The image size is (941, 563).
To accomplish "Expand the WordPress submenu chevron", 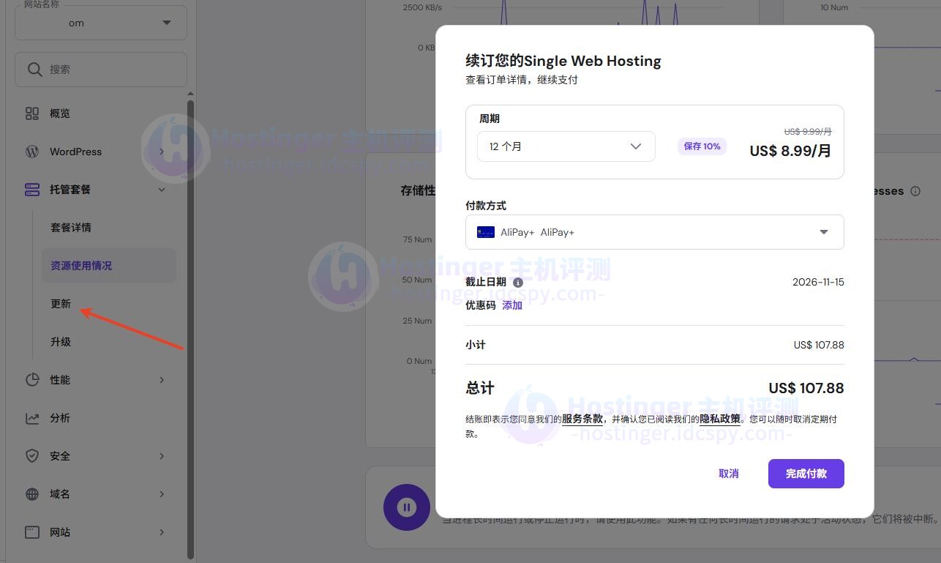I will click(162, 152).
